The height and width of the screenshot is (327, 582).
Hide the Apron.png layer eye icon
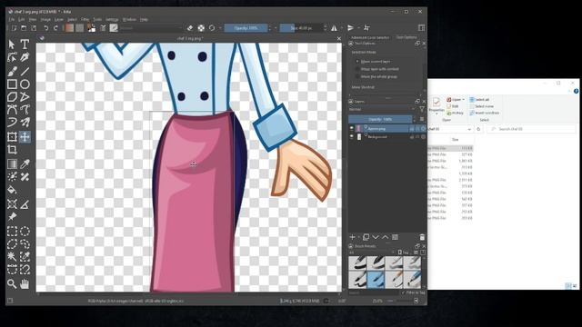coord(352,128)
